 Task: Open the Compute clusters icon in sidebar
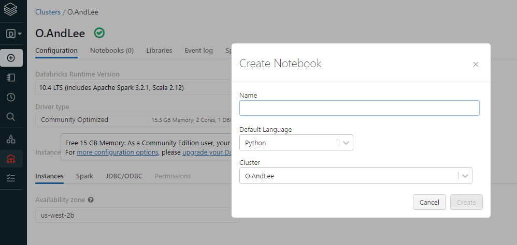click(11, 159)
